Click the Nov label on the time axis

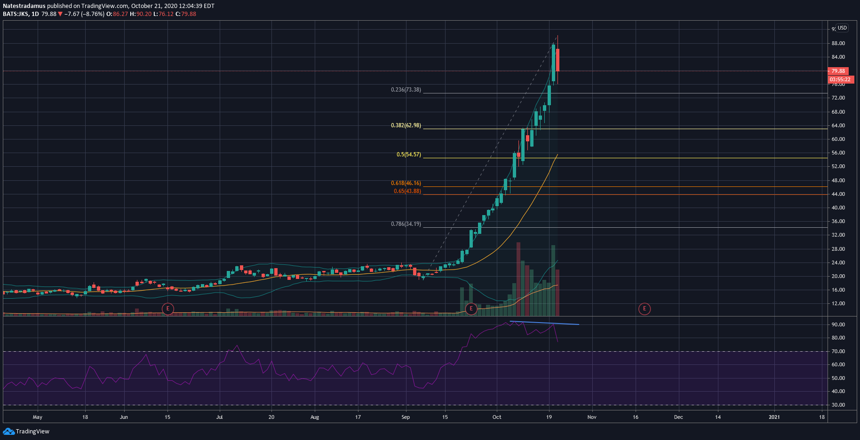tap(592, 417)
